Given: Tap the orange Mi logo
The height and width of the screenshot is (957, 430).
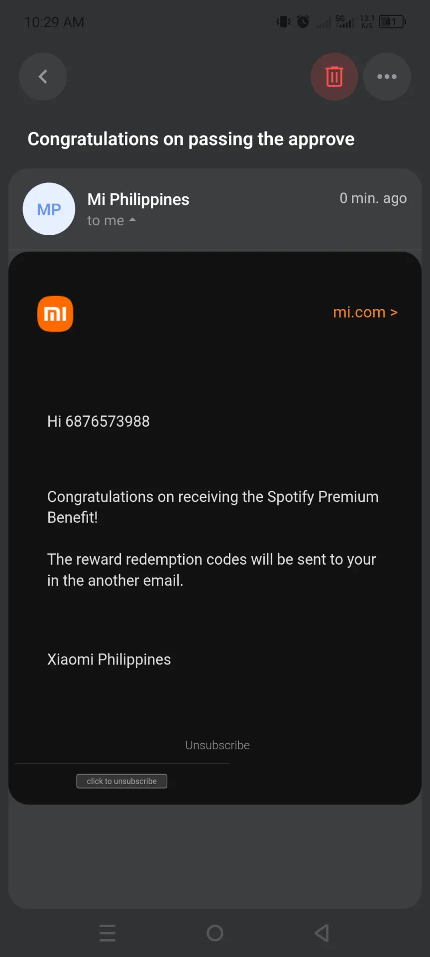Looking at the screenshot, I should 55,314.
